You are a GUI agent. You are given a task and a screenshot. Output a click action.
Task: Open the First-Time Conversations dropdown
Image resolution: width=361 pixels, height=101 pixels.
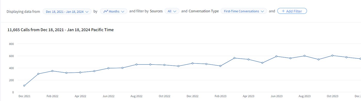click(x=244, y=11)
